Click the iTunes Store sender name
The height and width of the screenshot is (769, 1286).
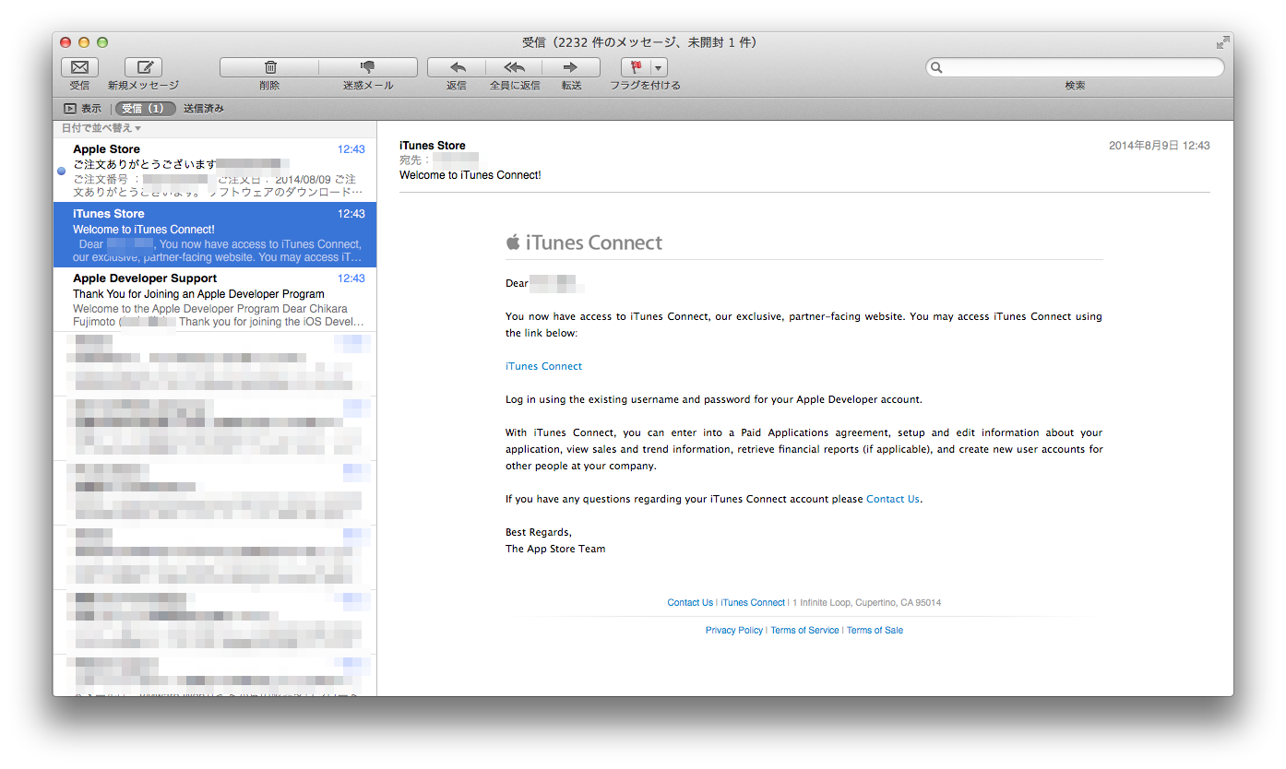click(x=433, y=146)
